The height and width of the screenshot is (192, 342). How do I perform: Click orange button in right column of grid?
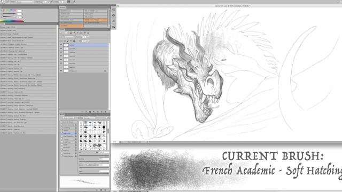pyautogui.click(x=96, y=20)
